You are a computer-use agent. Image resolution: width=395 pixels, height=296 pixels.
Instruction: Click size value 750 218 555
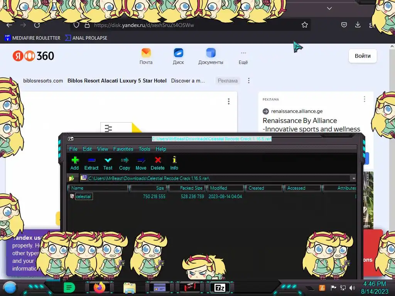click(154, 196)
